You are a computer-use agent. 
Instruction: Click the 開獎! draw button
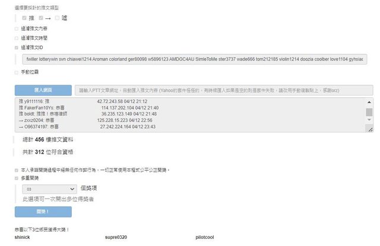pyautogui.click(x=43, y=212)
